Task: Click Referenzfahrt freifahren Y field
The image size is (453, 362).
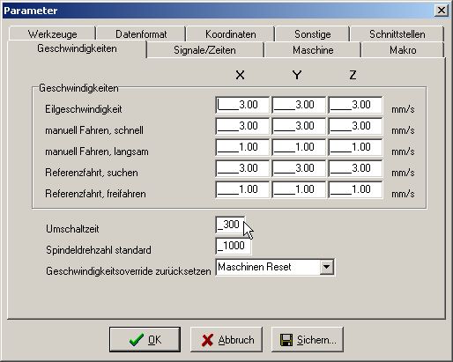Action: pyautogui.click(x=299, y=189)
